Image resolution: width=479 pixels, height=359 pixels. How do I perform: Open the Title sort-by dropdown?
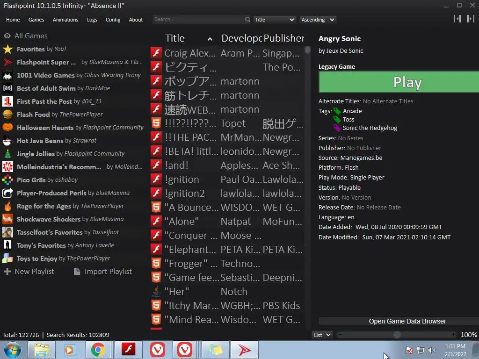(274, 20)
